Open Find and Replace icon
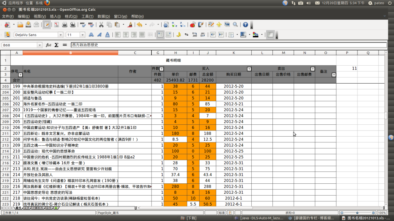 [211, 25]
